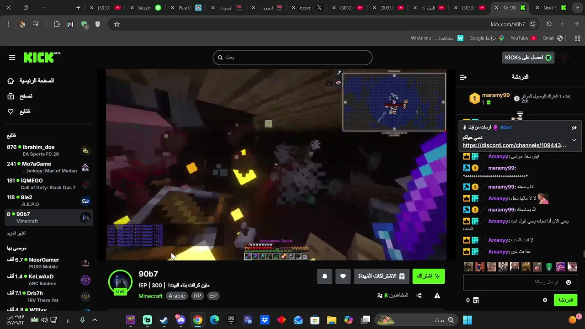Click the taskbar search box
This screenshot has width=585, height=329.
(416, 320)
